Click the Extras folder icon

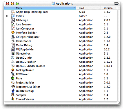(13, 16)
